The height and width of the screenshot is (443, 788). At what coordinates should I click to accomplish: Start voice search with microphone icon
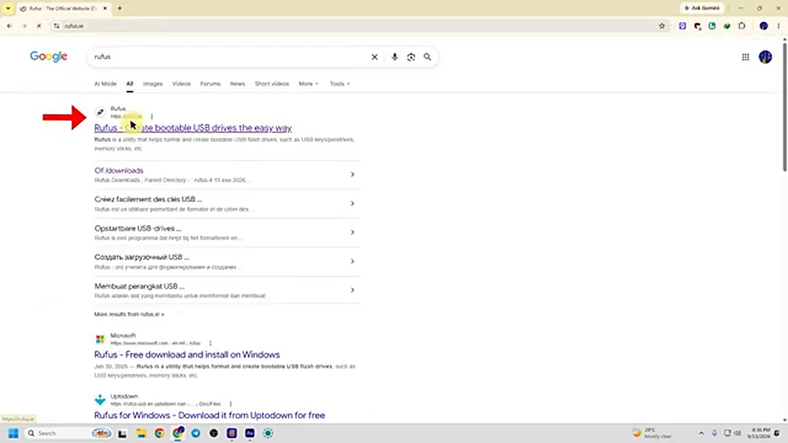(x=395, y=57)
